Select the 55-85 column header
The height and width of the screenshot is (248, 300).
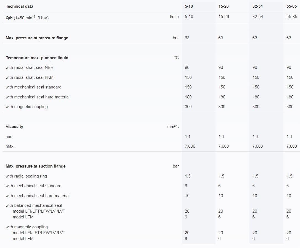[292, 6]
